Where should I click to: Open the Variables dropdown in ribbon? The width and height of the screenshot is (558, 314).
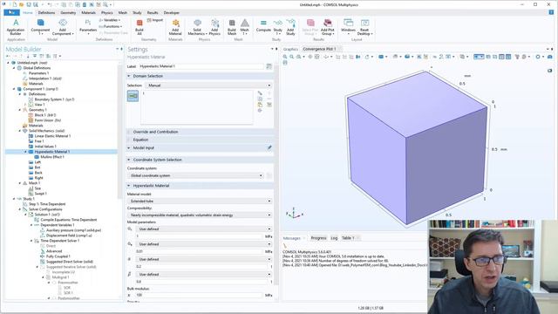(110, 20)
